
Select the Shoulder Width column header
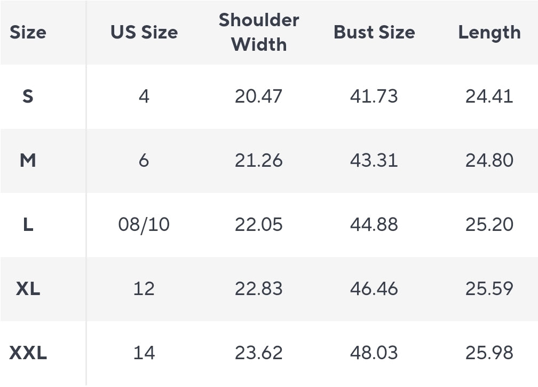click(259, 32)
